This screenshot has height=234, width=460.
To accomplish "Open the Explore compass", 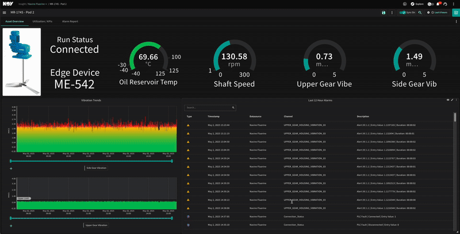I will pos(412,4).
